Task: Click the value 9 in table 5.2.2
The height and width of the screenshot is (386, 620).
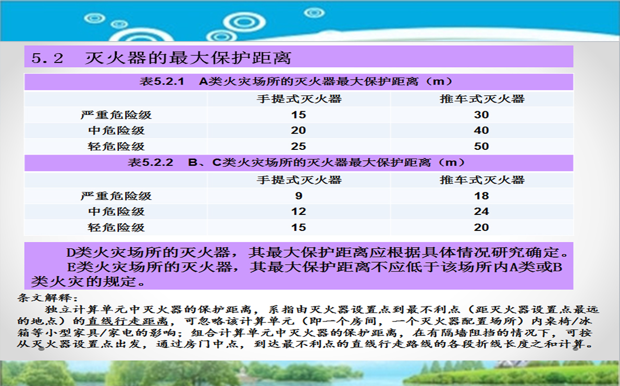Action: coord(299,196)
